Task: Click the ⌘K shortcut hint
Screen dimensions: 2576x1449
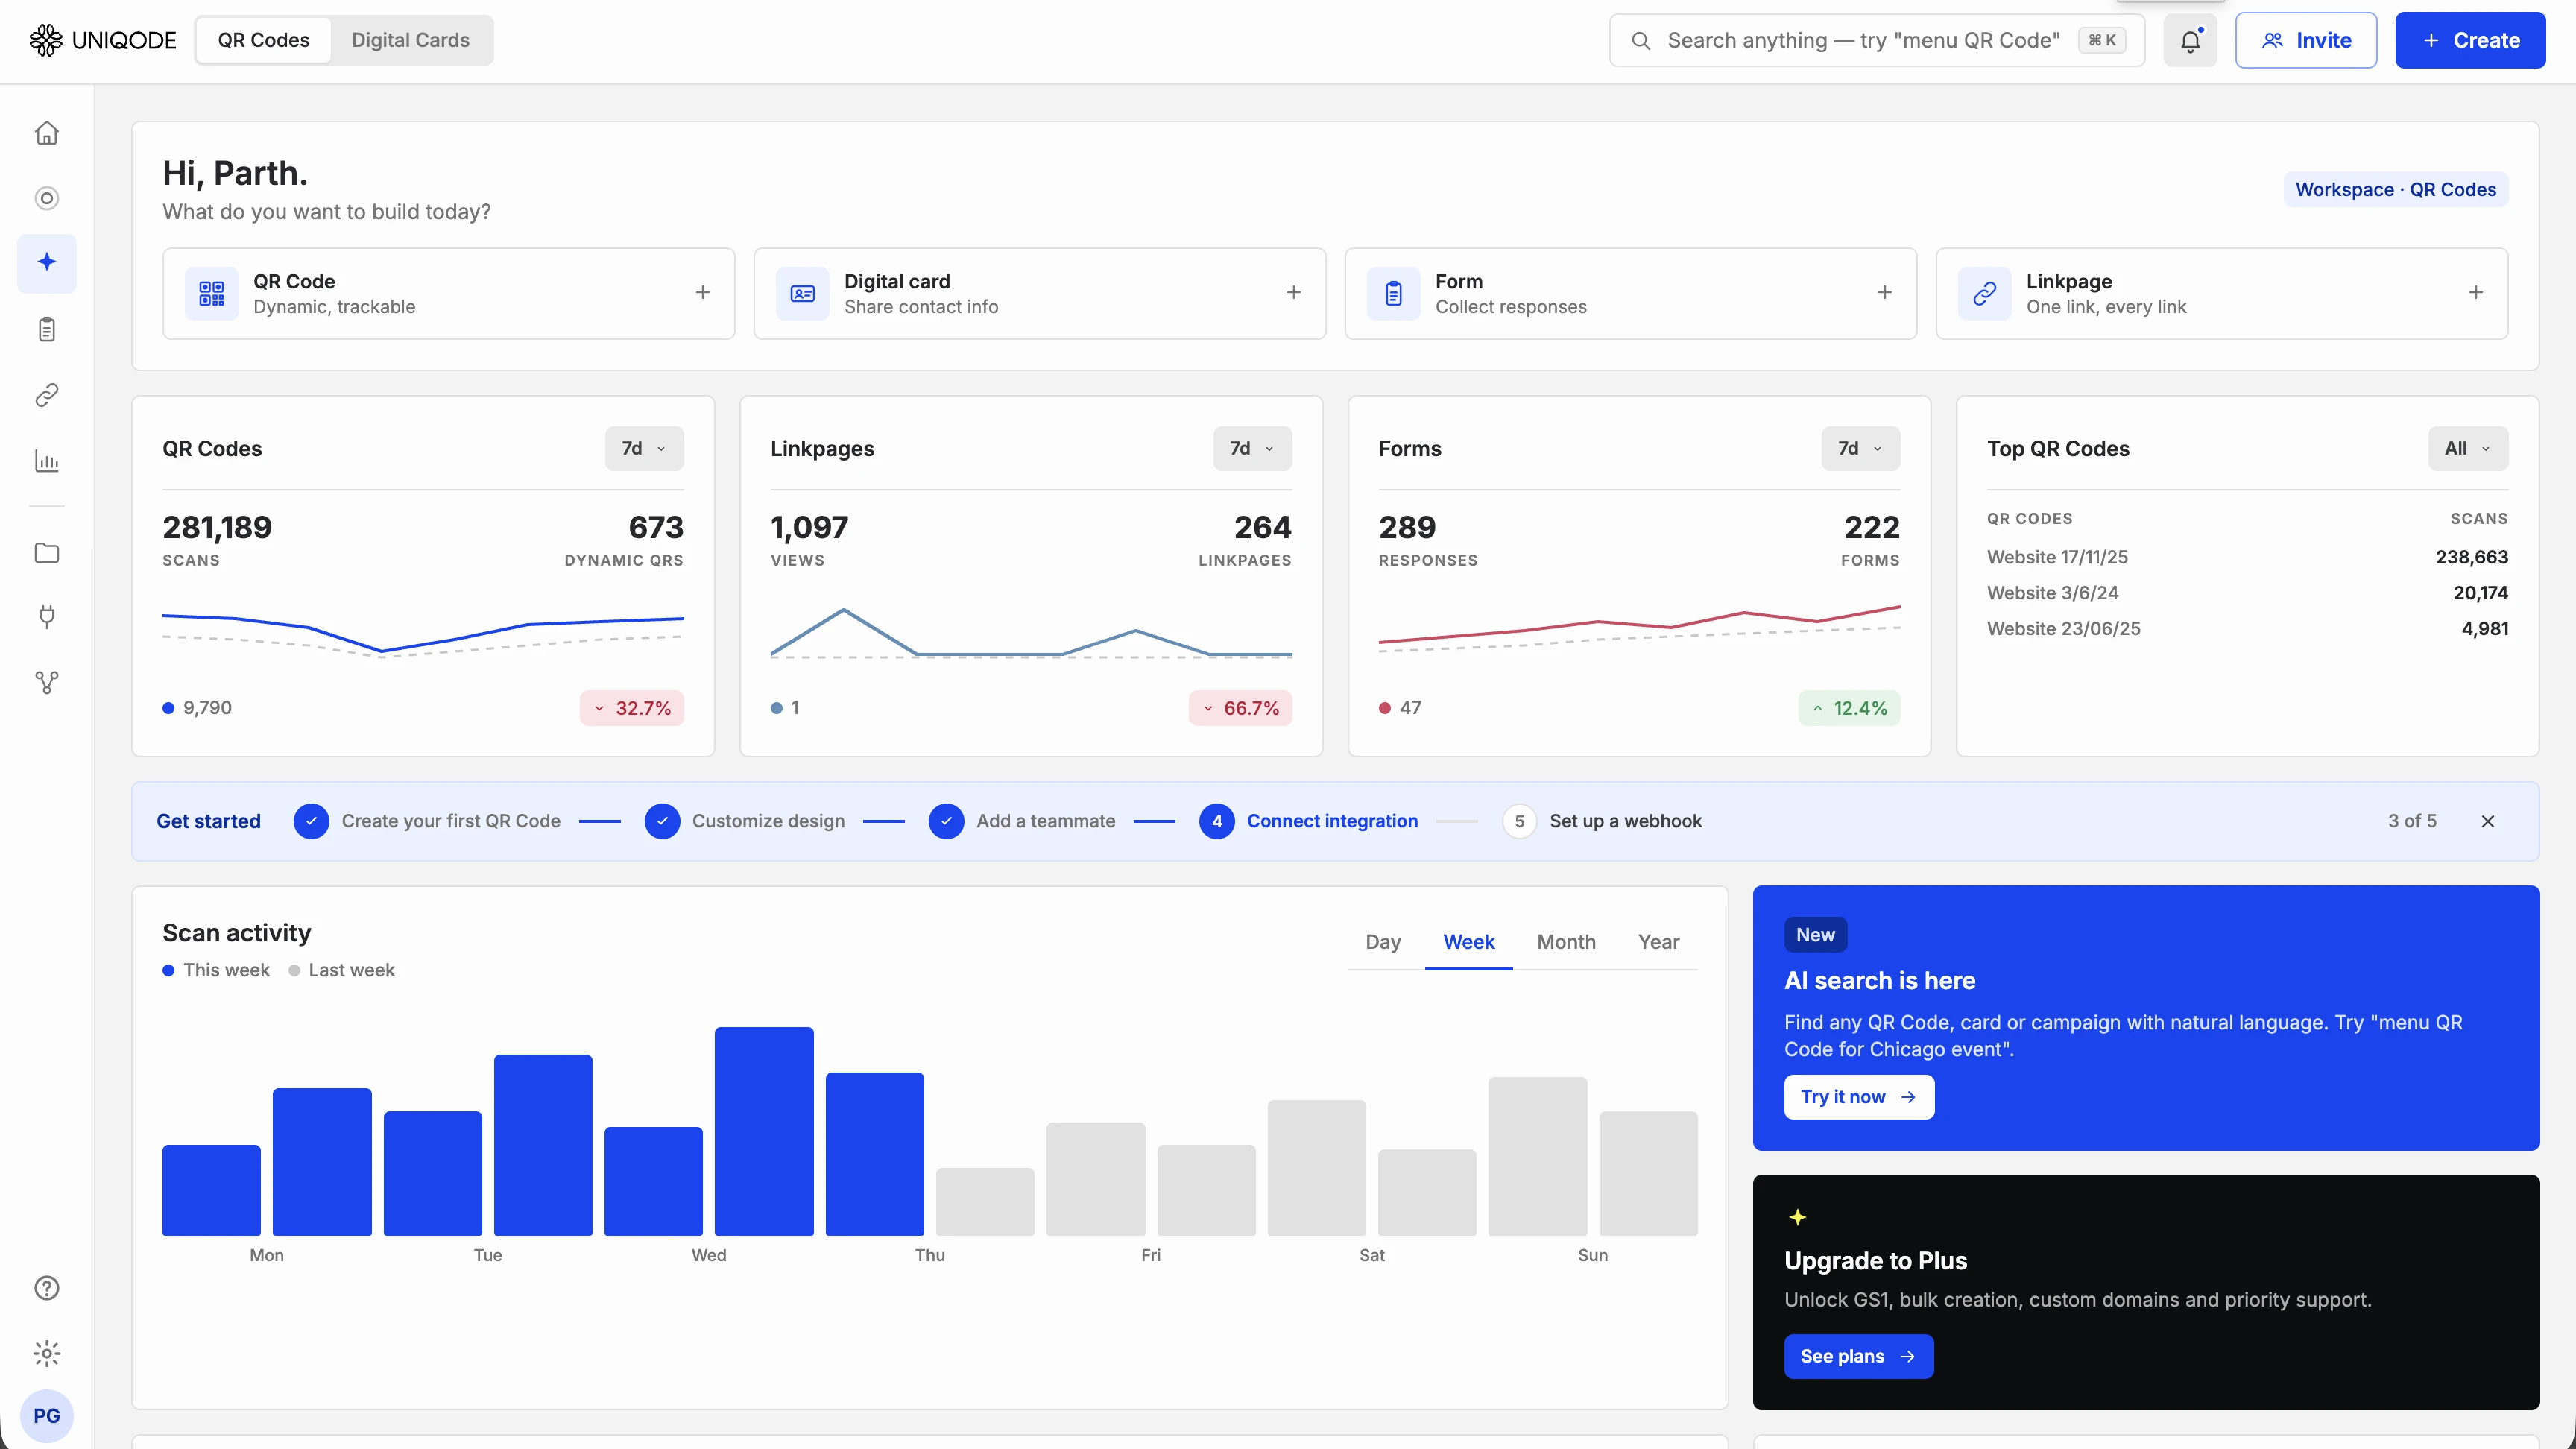Action: (2102, 40)
